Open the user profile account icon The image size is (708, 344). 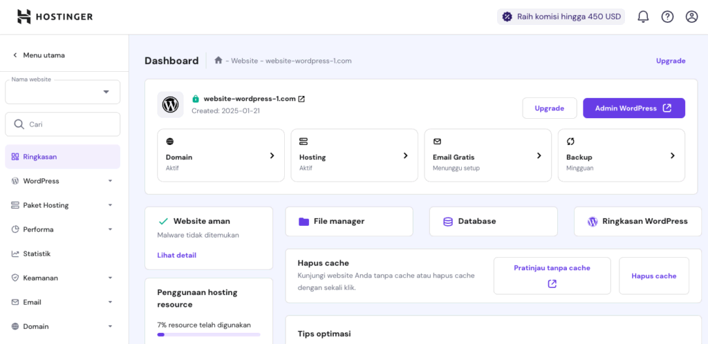pyautogui.click(x=691, y=17)
